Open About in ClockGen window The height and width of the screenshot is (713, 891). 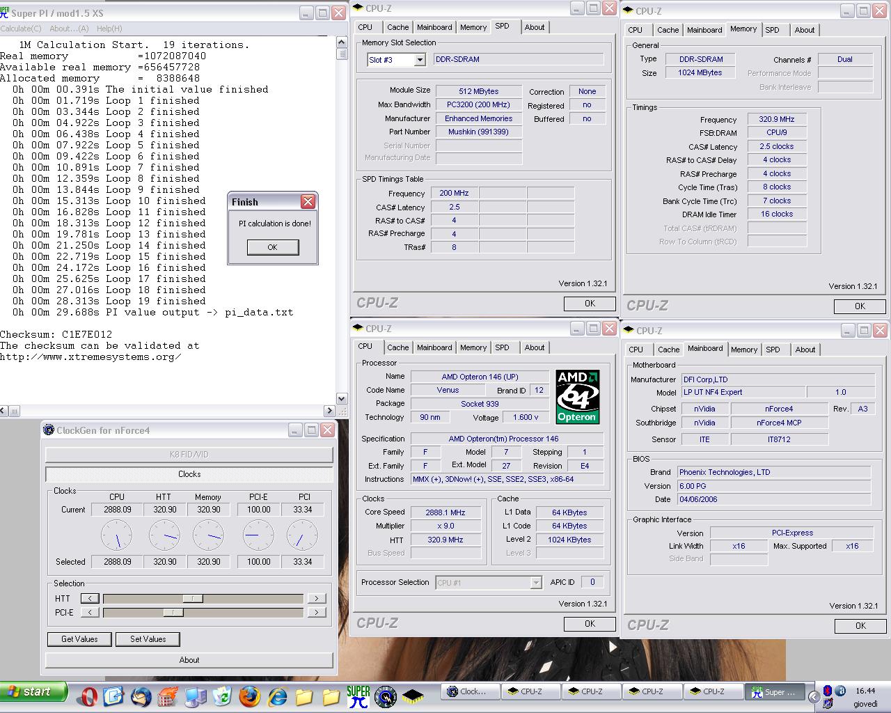coord(189,660)
